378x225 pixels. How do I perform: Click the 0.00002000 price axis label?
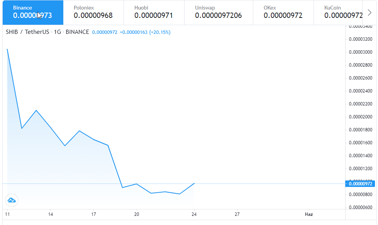coord(360,117)
